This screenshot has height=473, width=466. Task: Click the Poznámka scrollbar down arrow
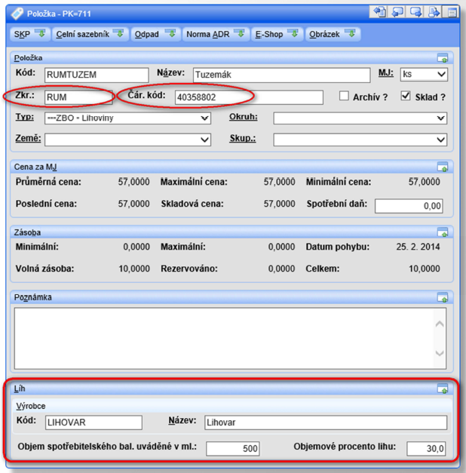440,352
